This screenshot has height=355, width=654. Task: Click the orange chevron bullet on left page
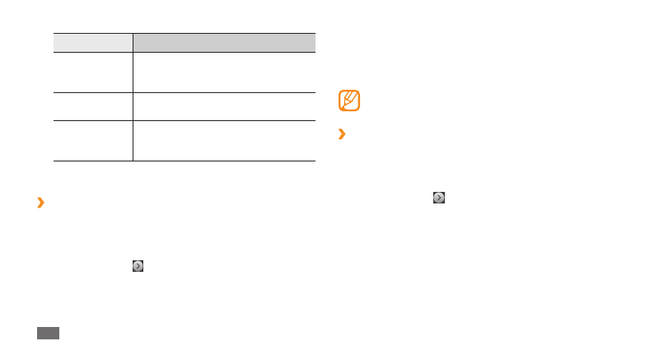coord(40,203)
